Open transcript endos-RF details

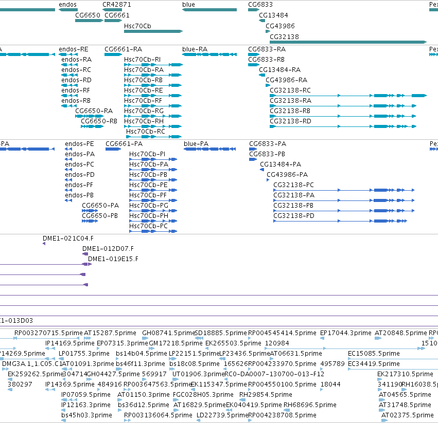point(76,90)
